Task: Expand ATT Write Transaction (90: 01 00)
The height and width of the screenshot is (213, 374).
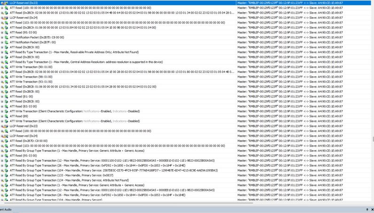Action: coord(2,67)
